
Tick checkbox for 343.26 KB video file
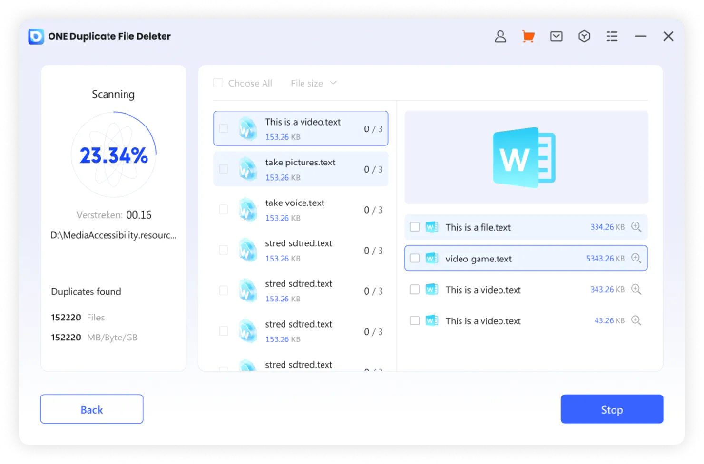click(x=415, y=290)
